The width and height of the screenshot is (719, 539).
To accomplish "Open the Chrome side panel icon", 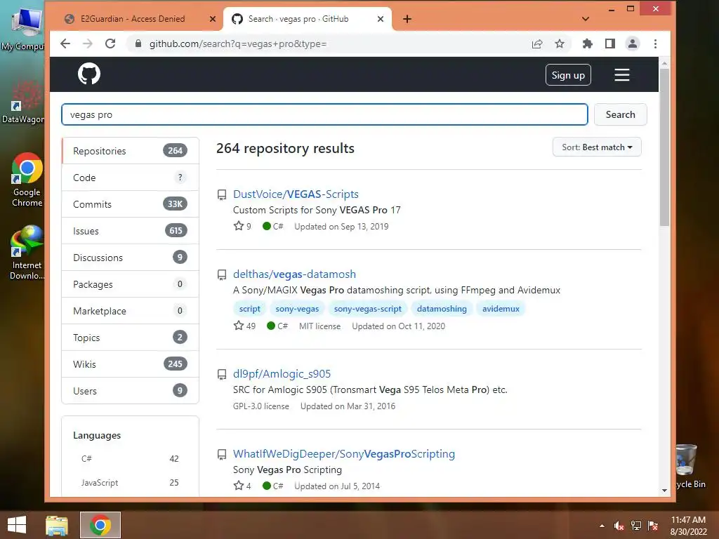I will pyautogui.click(x=610, y=44).
